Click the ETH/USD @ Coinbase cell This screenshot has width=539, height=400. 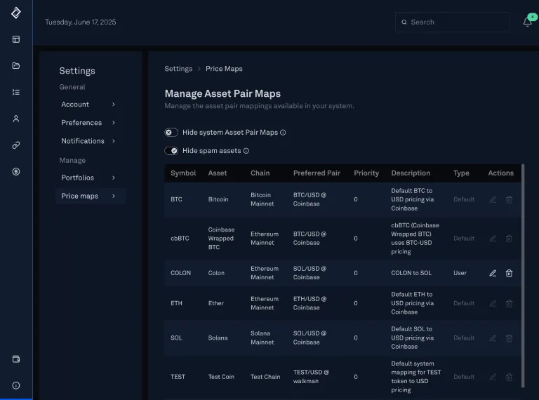click(310, 303)
